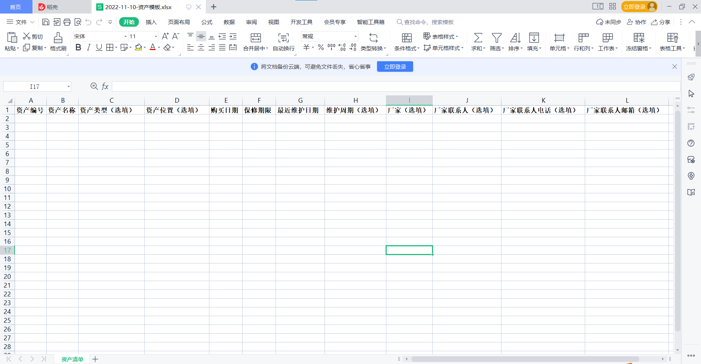Screen dimensions: 701x364
Task: Expand the Name Box dropdown arrow
Action: (x=68, y=87)
